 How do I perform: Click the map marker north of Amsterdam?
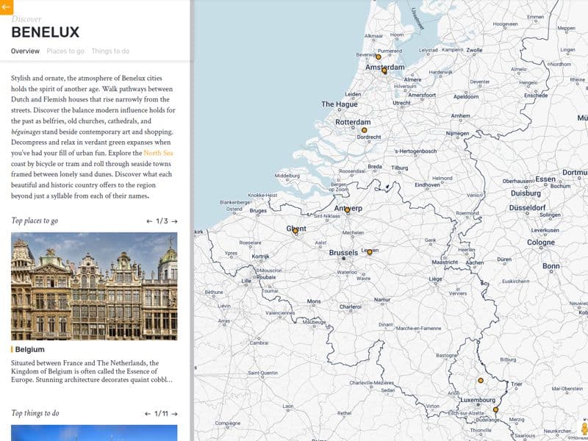point(379,57)
